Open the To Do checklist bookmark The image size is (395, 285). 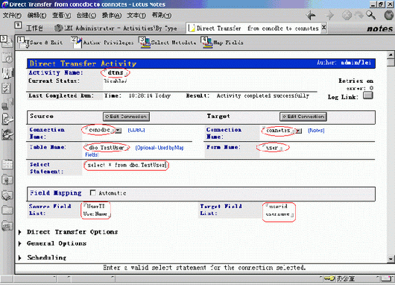click(x=7, y=89)
